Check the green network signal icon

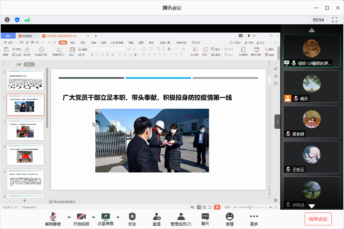click(27, 20)
